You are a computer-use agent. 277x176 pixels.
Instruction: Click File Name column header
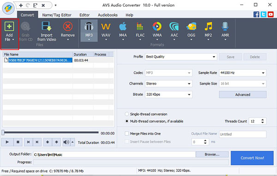click(38, 54)
